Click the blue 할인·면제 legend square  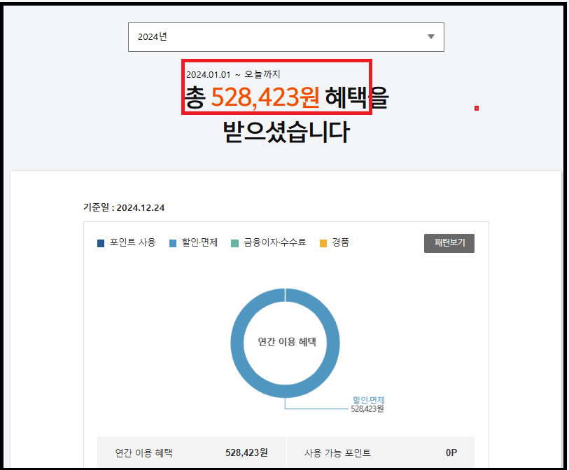(172, 243)
